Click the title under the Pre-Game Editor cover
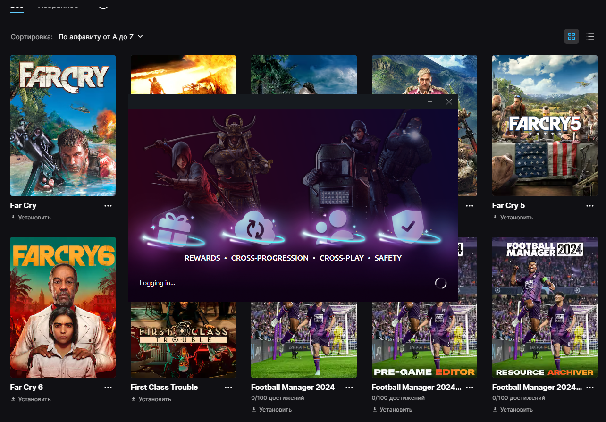 [416, 388]
